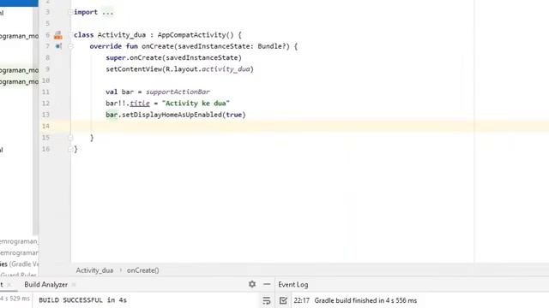Open Build panel settings gear

(x=252, y=284)
